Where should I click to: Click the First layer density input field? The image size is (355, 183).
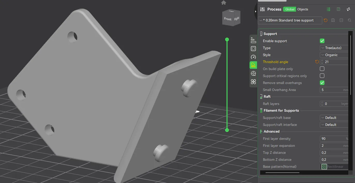point(334,139)
